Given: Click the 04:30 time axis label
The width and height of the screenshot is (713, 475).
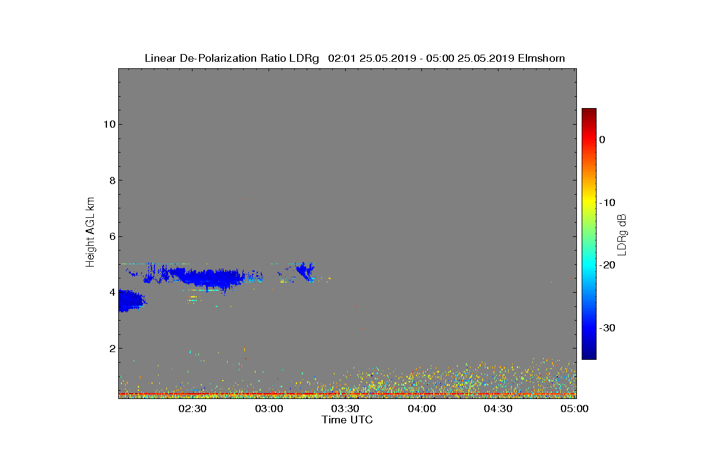Looking at the screenshot, I should click(x=499, y=409).
